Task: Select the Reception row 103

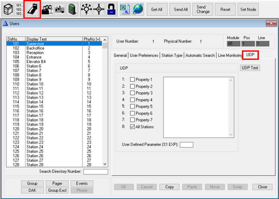Action: click(54, 53)
